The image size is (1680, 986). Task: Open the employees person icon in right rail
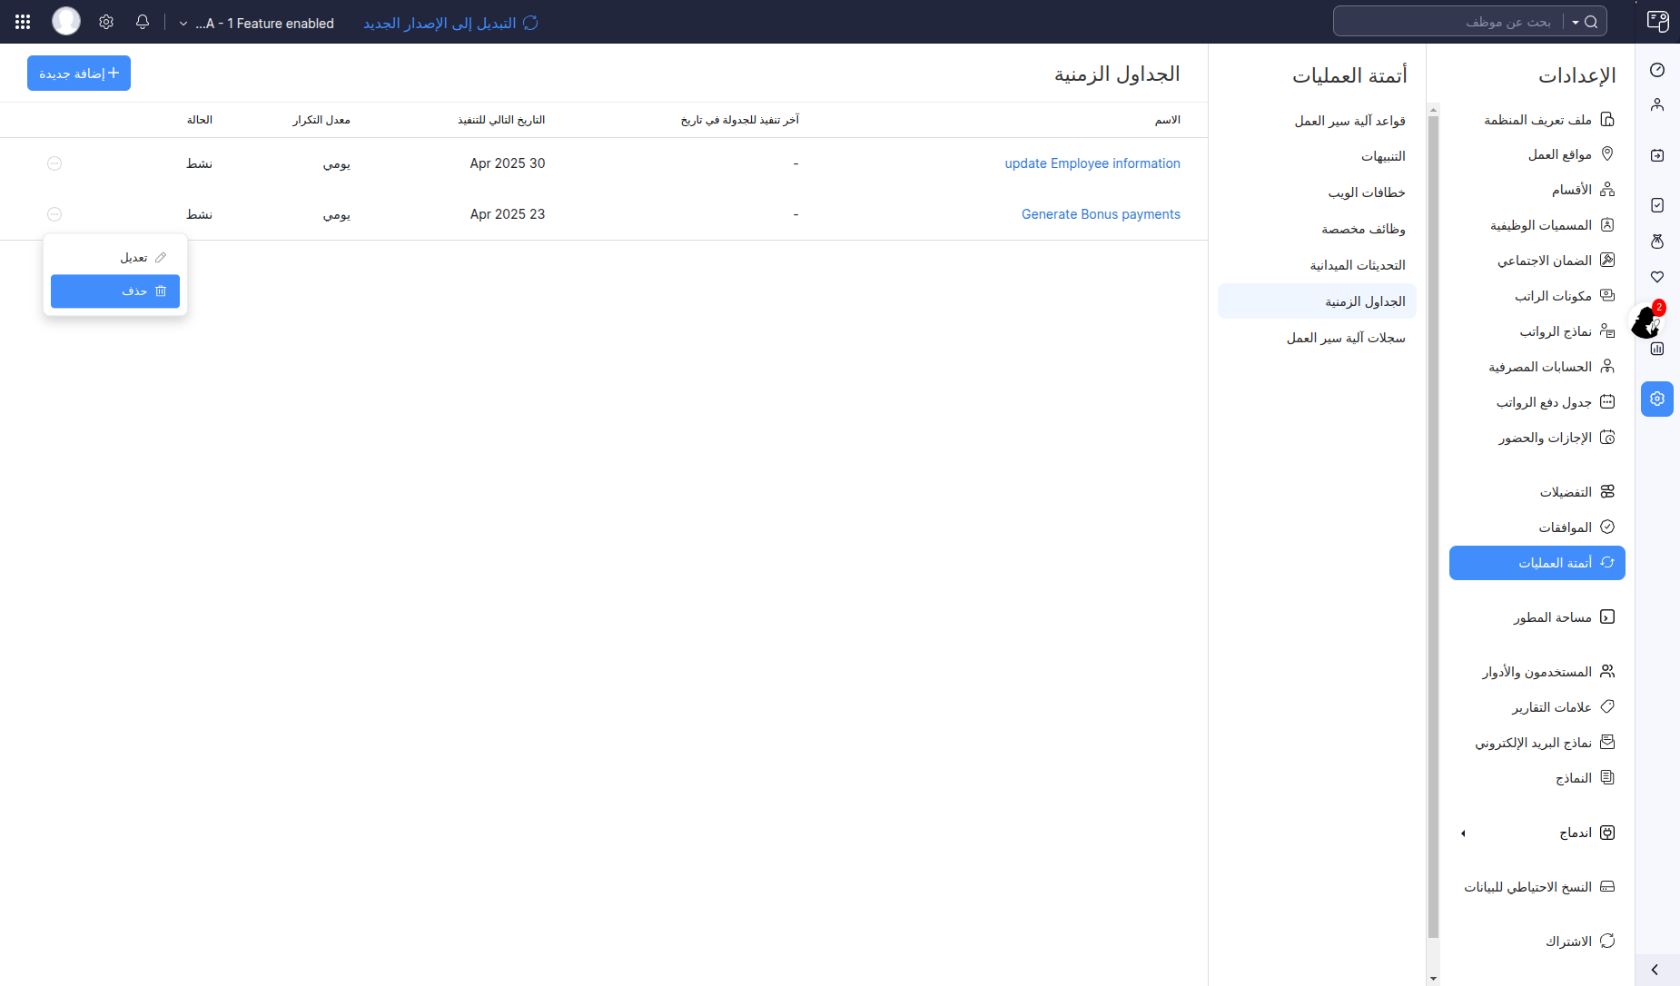(x=1657, y=105)
